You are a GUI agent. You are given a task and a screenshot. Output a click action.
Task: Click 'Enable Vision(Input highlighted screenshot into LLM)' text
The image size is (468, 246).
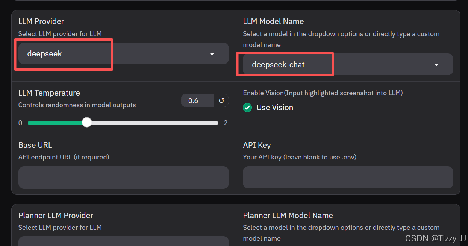click(323, 93)
